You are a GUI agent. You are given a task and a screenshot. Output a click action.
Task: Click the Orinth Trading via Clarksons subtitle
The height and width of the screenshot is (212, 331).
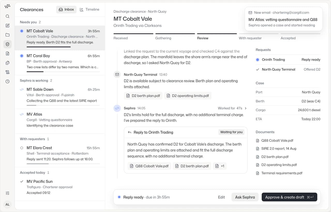pyautogui.click(x=138, y=26)
